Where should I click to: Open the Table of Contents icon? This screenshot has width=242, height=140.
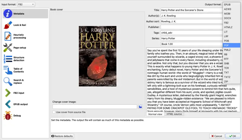tap(8, 70)
